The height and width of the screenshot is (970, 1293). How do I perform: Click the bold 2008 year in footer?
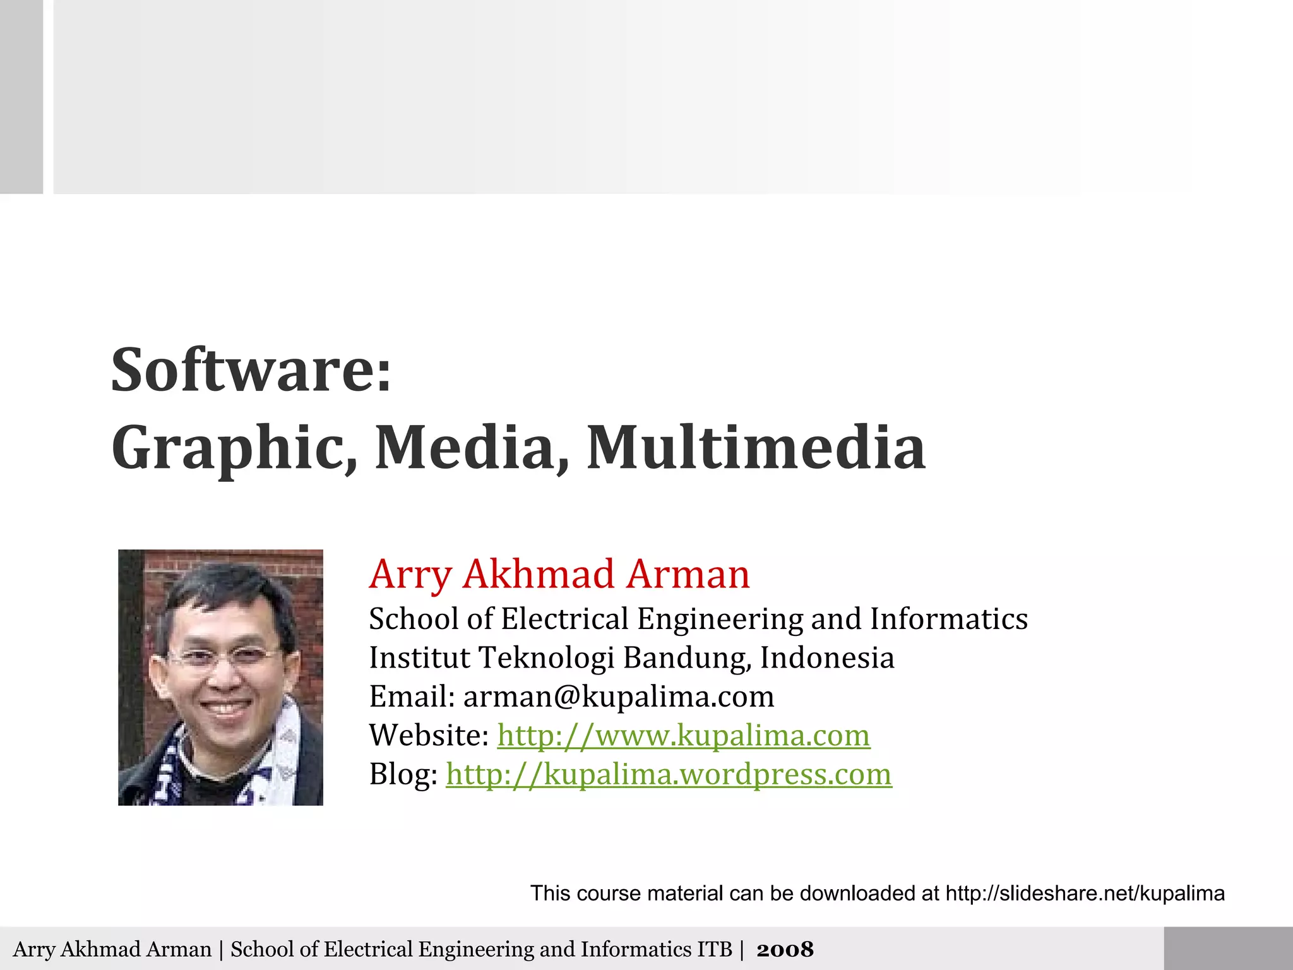(785, 949)
